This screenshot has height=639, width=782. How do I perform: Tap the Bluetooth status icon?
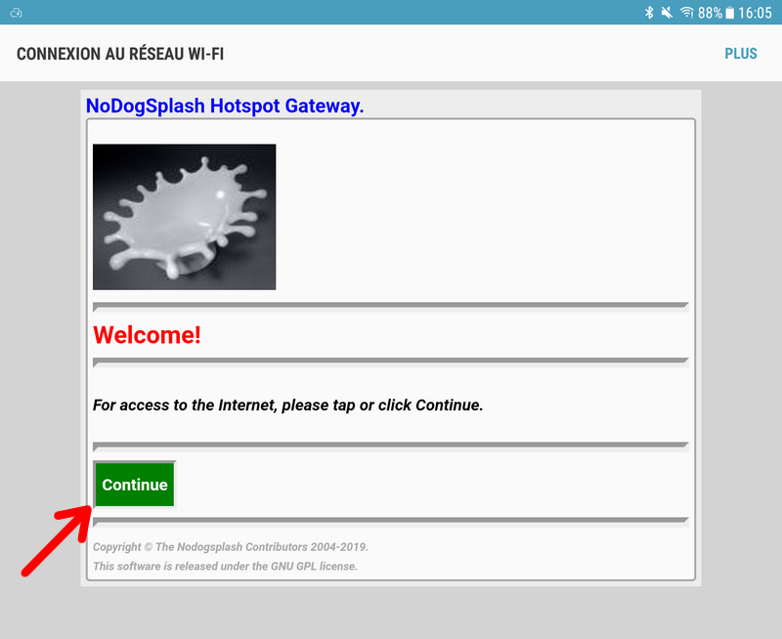(649, 13)
